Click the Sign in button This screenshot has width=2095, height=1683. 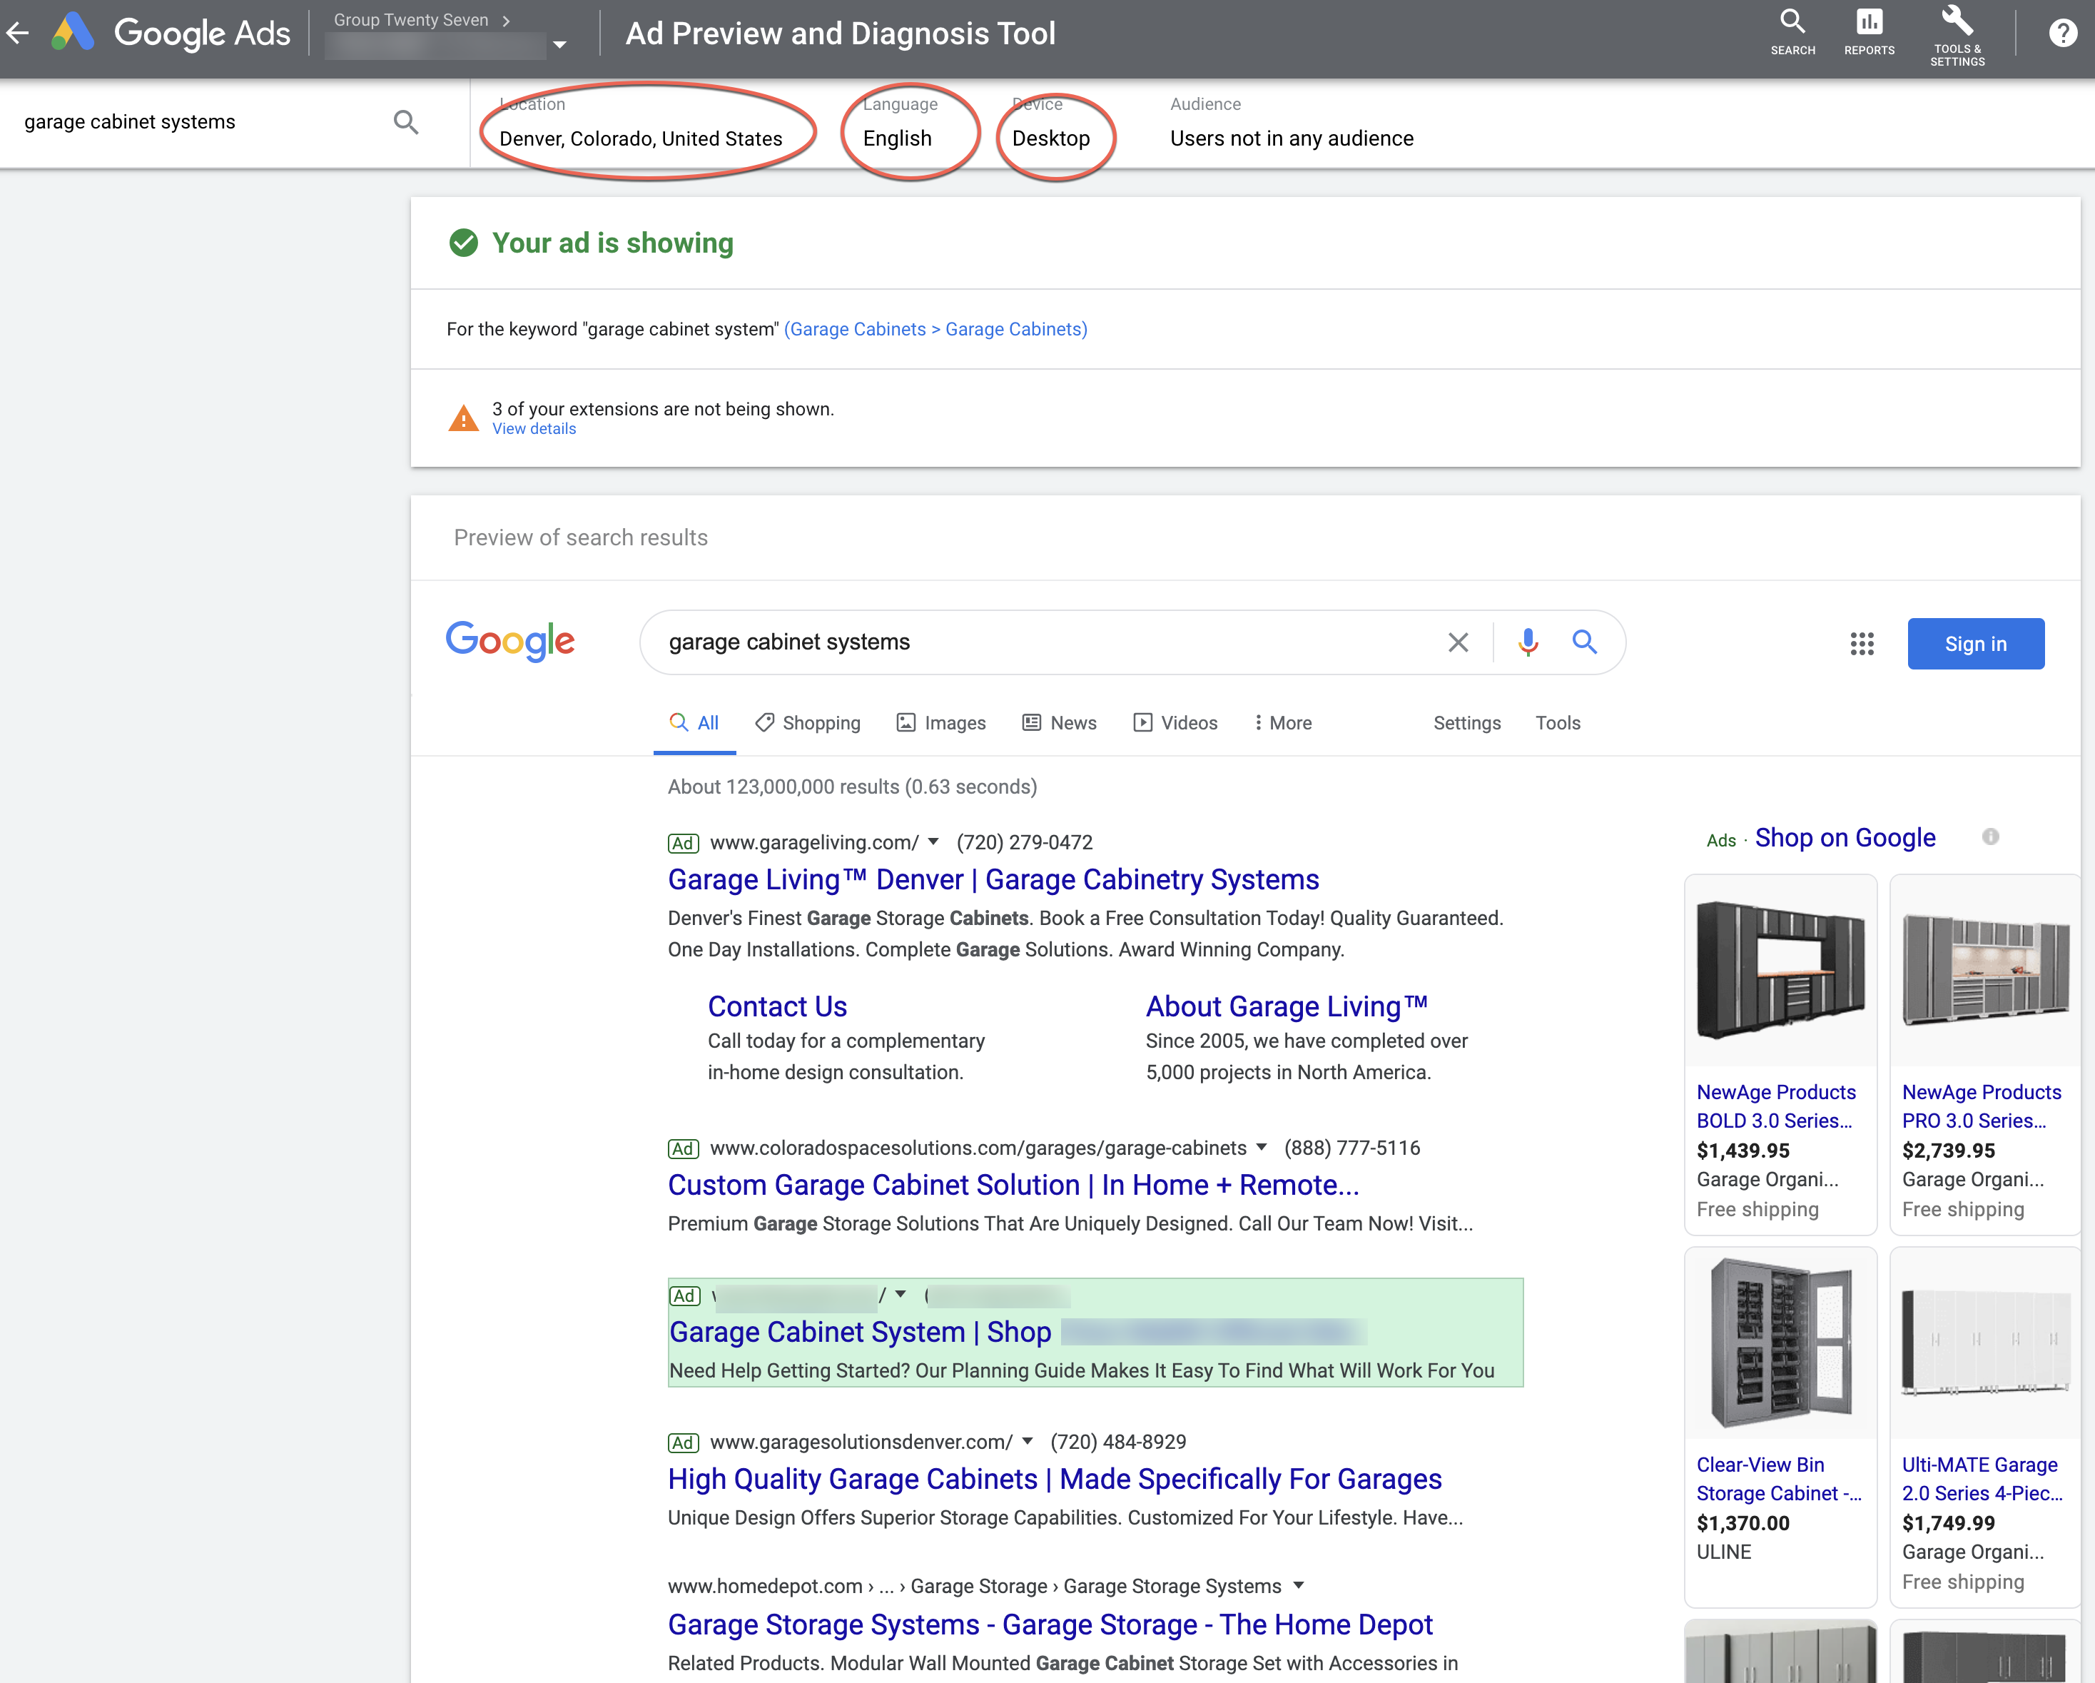point(1976,643)
